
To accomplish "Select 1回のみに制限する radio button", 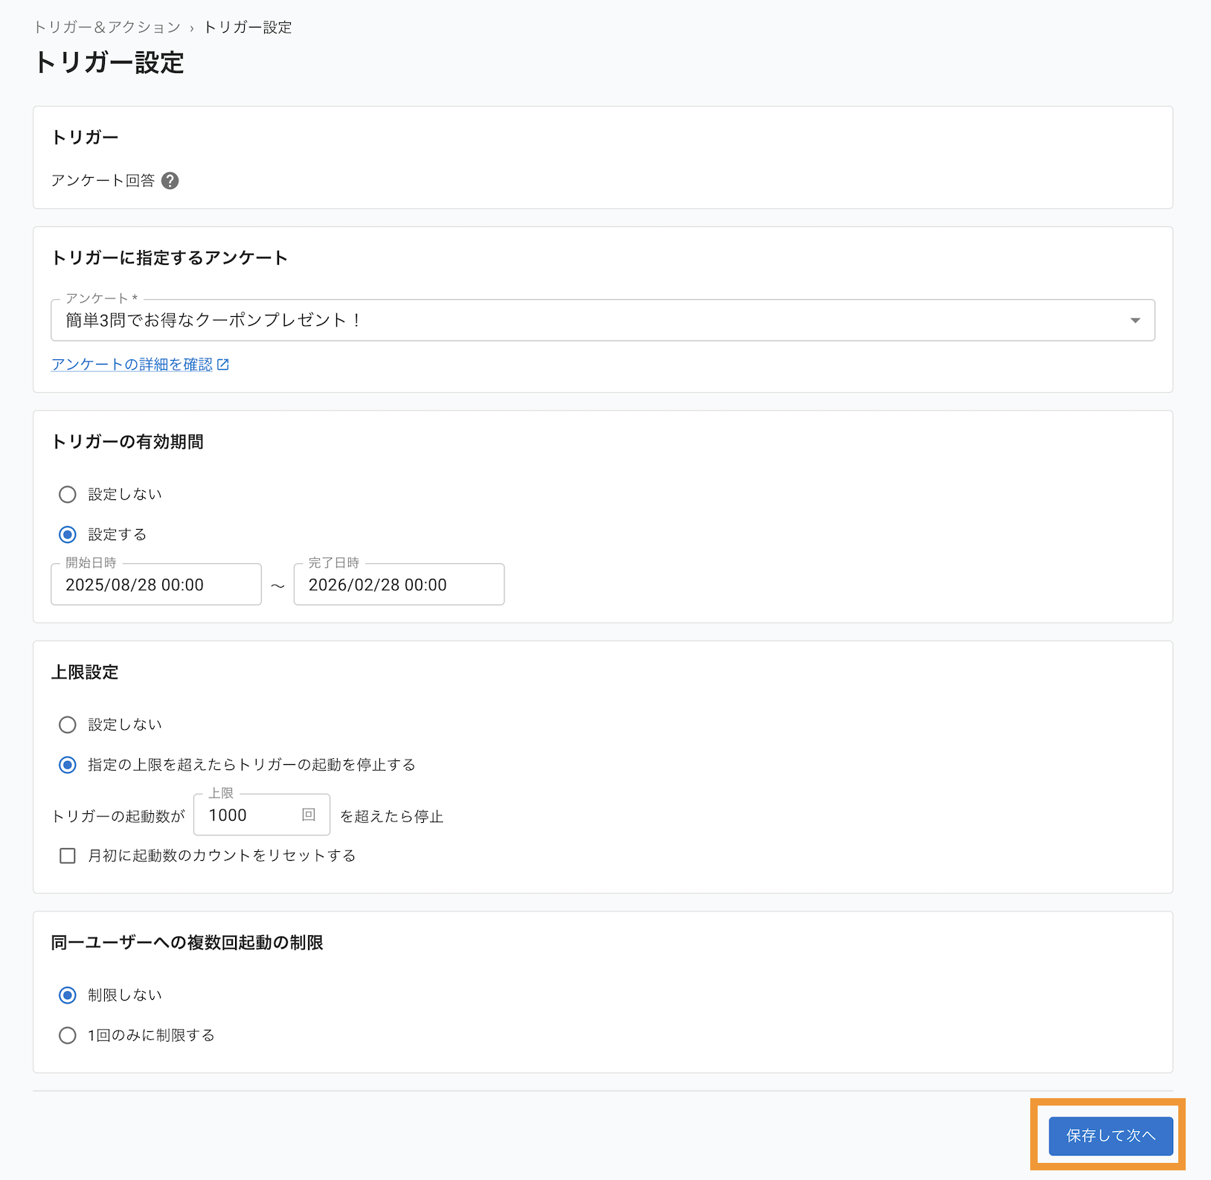I will point(68,1036).
